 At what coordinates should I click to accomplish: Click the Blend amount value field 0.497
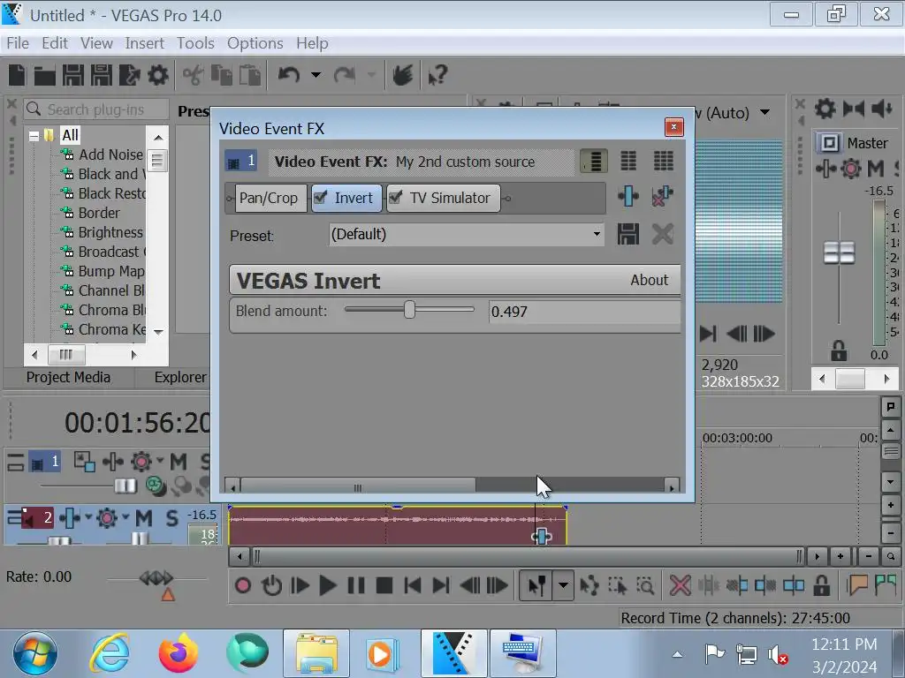click(584, 312)
